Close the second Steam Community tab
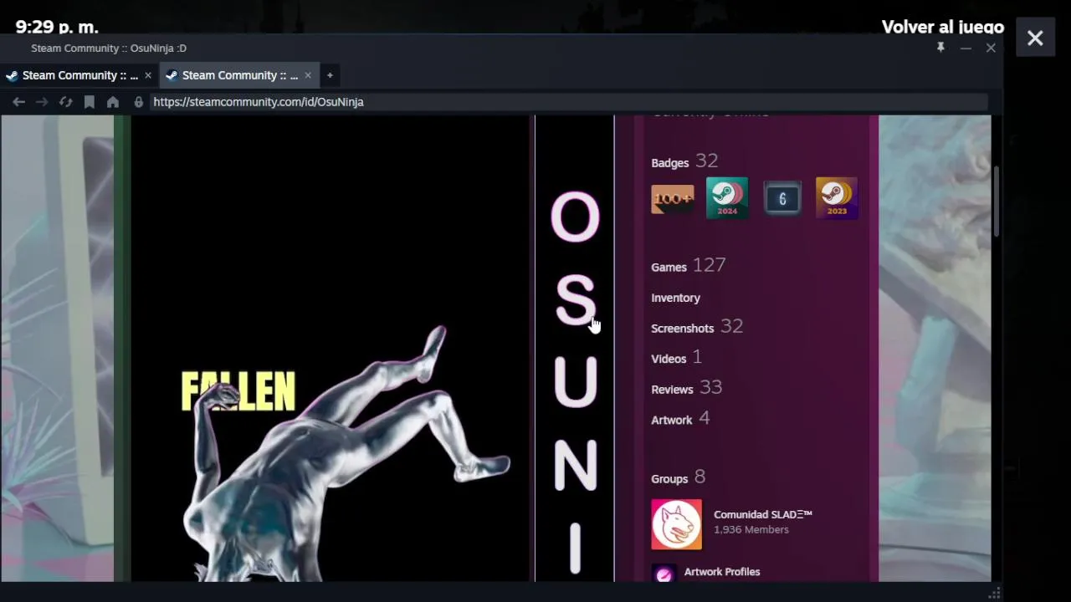Image resolution: width=1071 pixels, height=602 pixels. [x=308, y=75]
